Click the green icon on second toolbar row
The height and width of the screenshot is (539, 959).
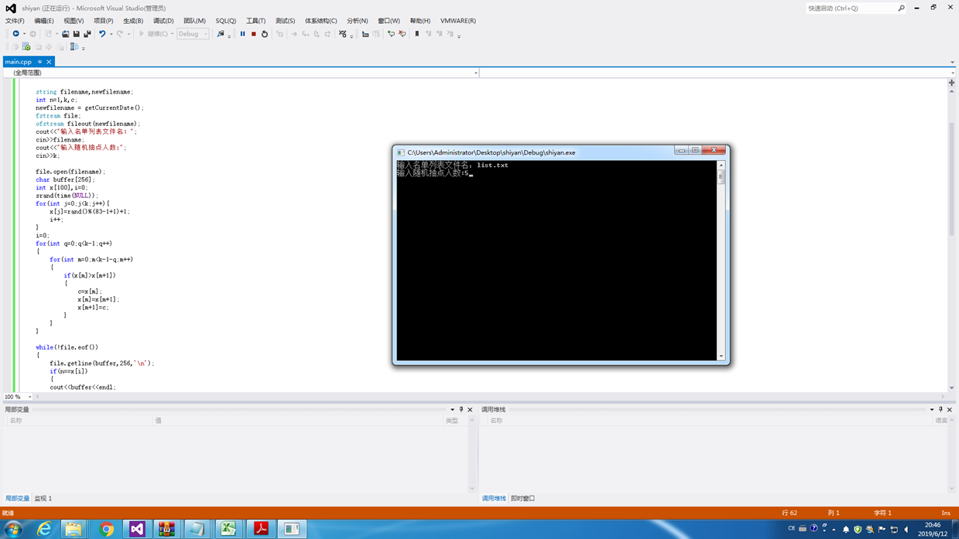pyautogui.click(x=26, y=47)
